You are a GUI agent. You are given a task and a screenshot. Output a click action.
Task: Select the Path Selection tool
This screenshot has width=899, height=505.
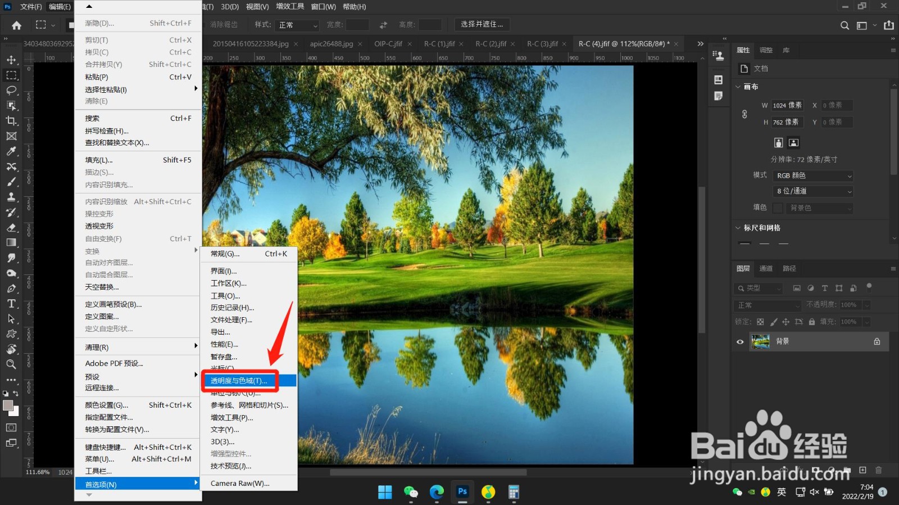point(11,319)
